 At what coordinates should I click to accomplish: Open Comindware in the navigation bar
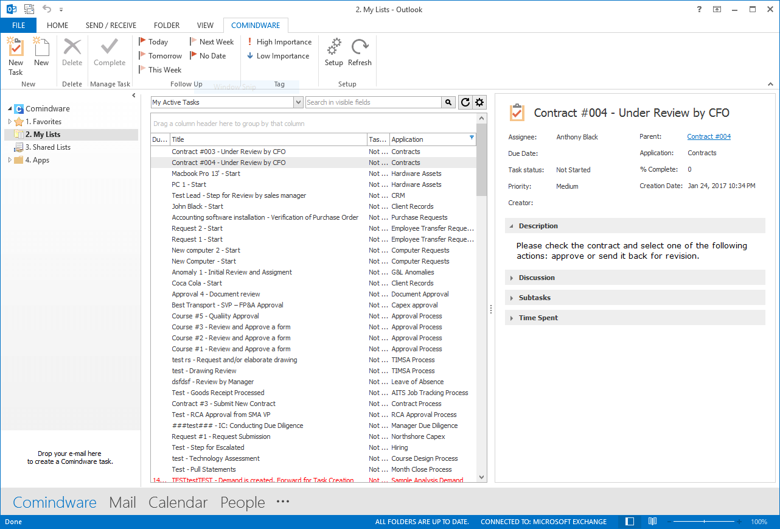click(55, 502)
